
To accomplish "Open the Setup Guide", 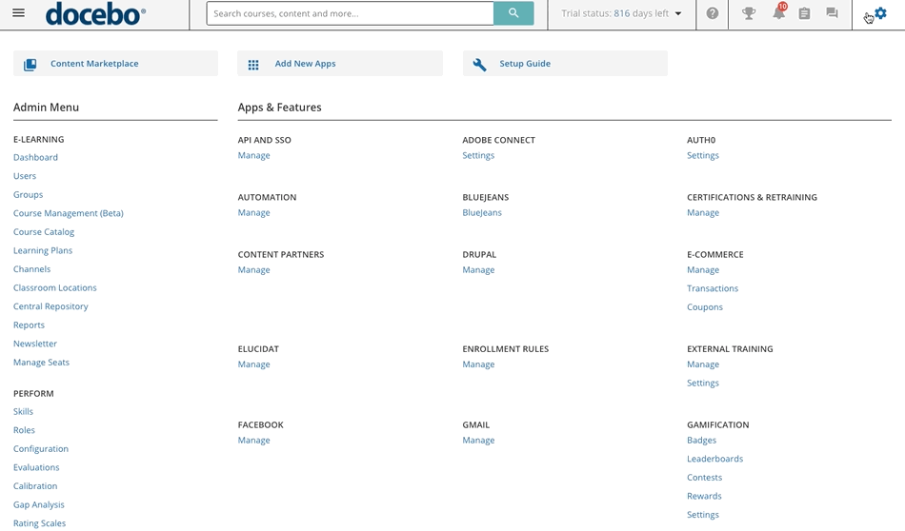I will [525, 64].
